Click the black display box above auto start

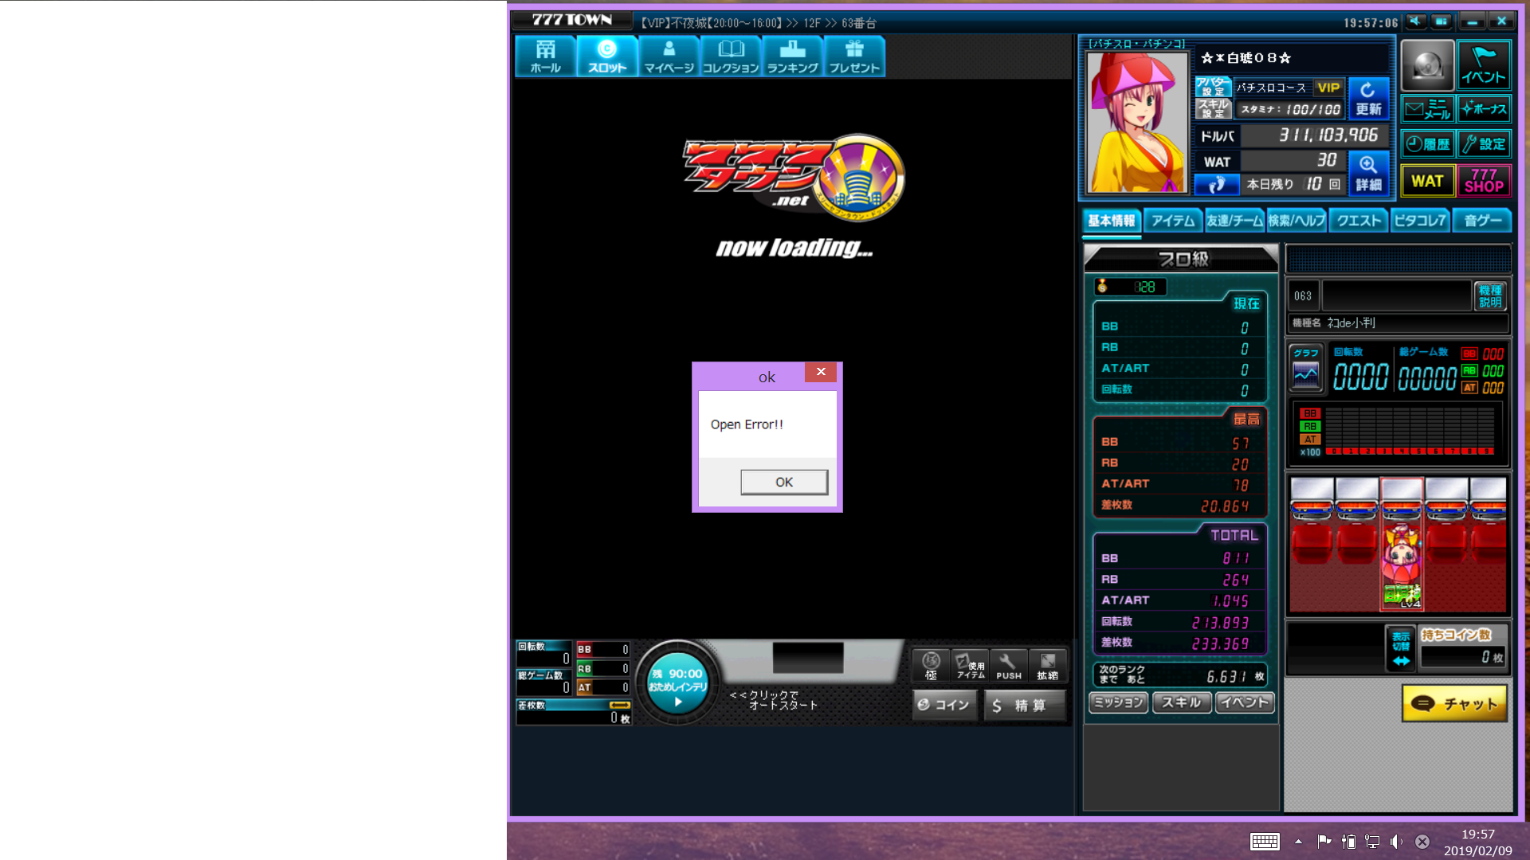pyautogui.click(x=808, y=658)
